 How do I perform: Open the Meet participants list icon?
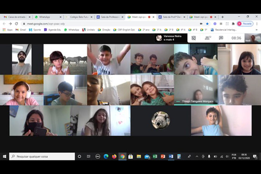click(x=208, y=38)
